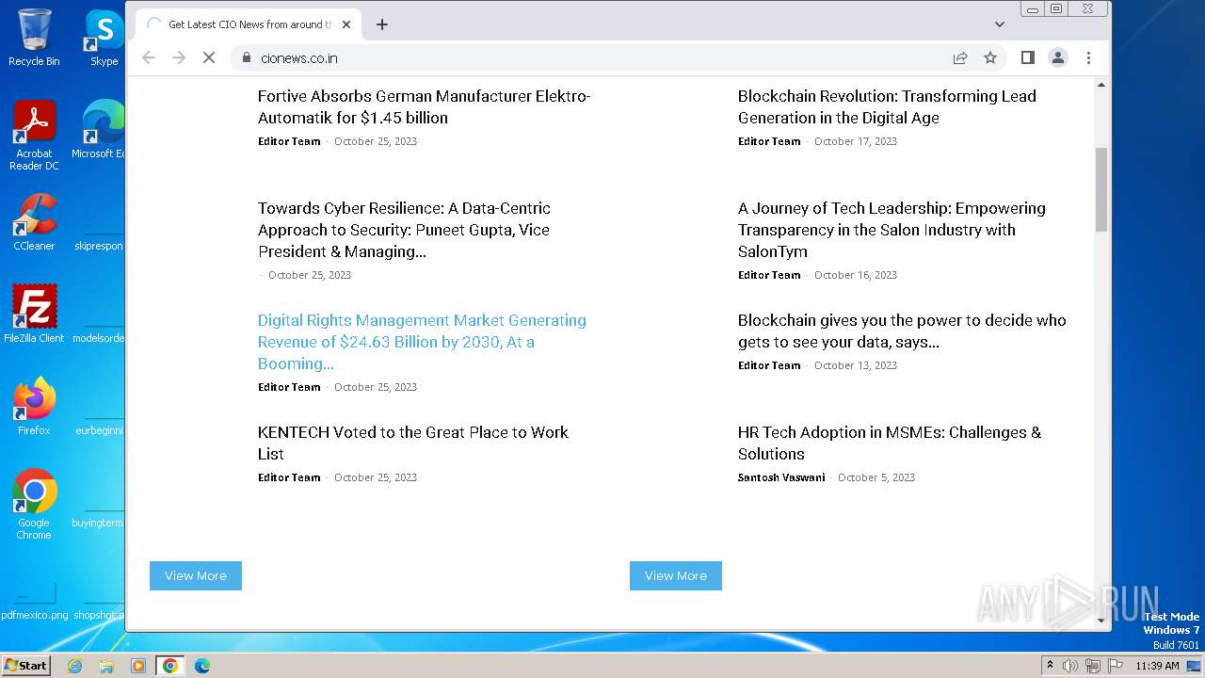Open Editor Team link under Fortive article

click(289, 141)
